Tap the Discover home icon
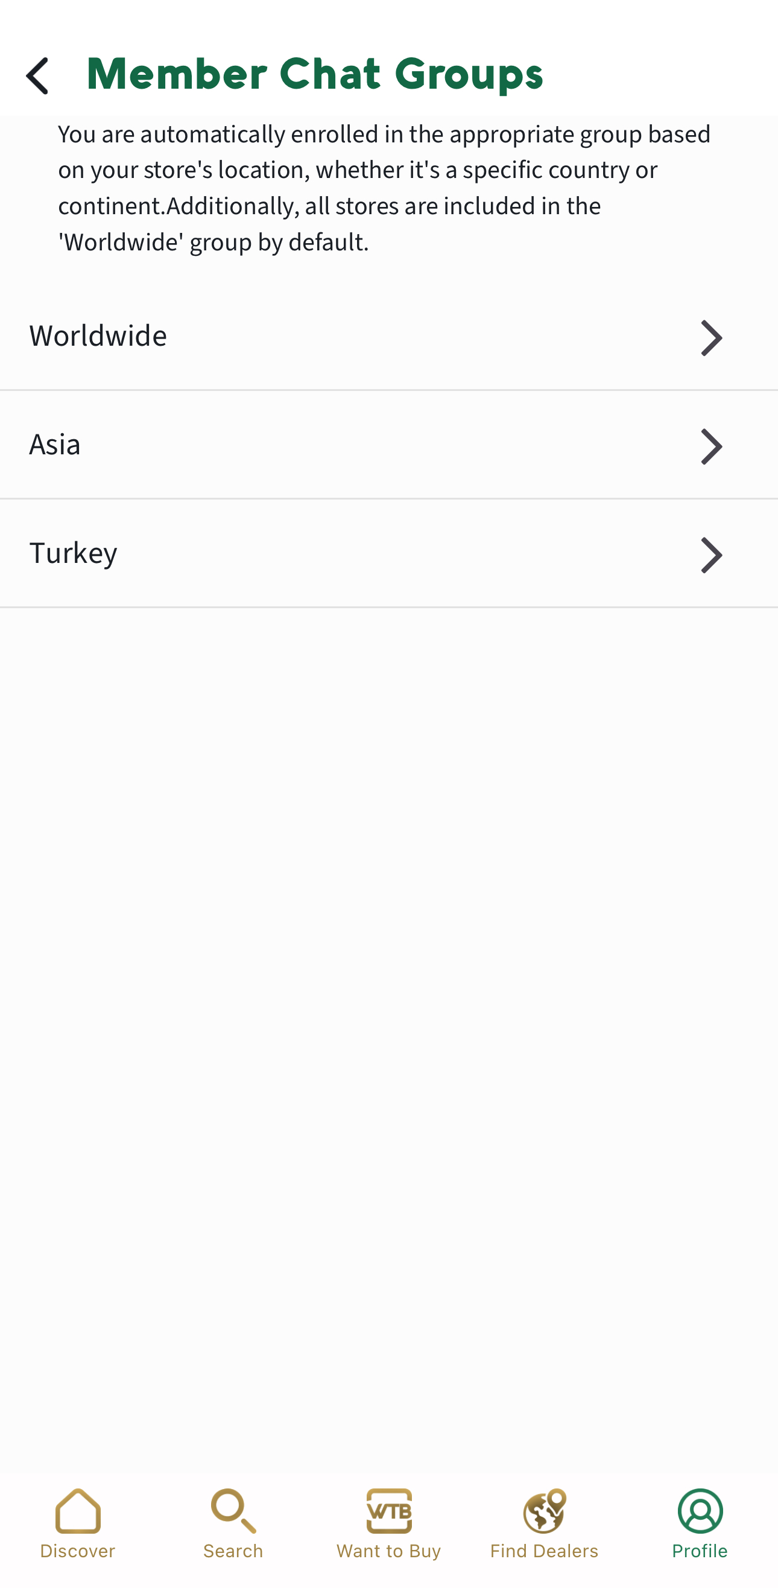The width and height of the screenshot is (778, 1588). tap(78, 1511)
